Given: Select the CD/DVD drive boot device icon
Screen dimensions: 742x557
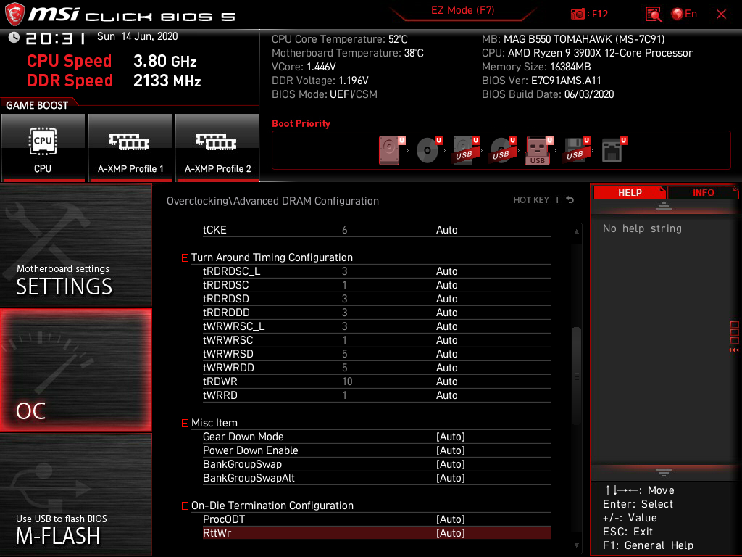Looking at the screenshot, I should (x=428, y=150).
